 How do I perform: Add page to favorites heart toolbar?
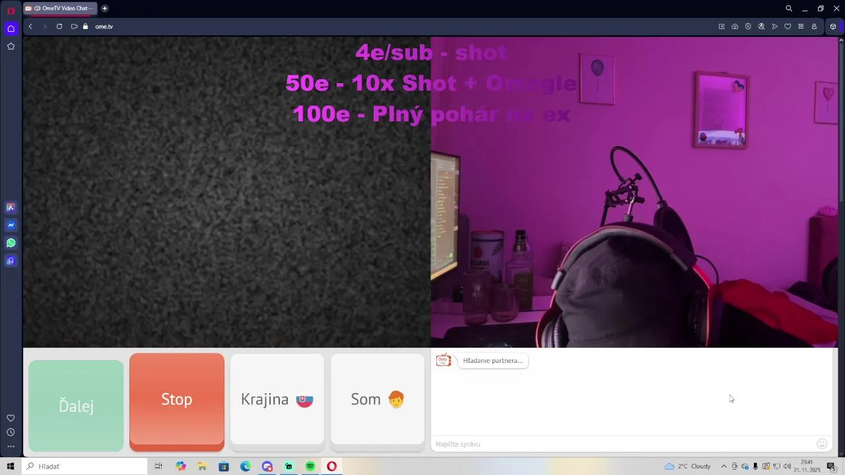[788, 26]
